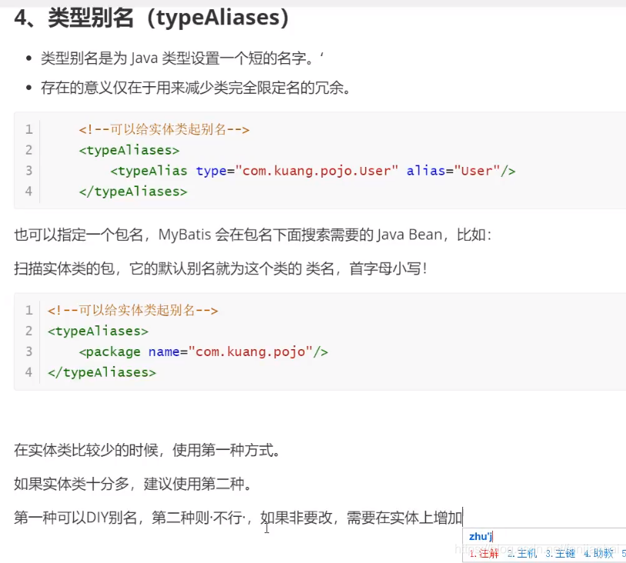Click comment line in first code block
626x563 pixels.
(x=164, y=129)
